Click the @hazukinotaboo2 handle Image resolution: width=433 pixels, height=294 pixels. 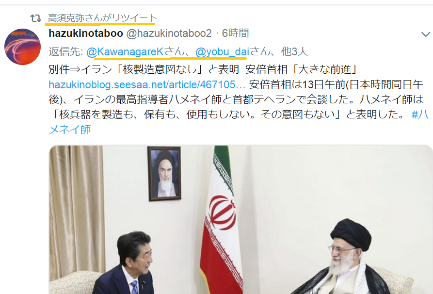pos(169,33)
